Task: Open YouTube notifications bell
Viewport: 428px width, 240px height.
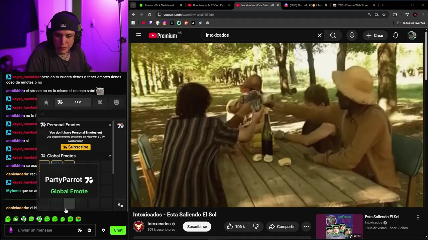Action: coord(396,35)
